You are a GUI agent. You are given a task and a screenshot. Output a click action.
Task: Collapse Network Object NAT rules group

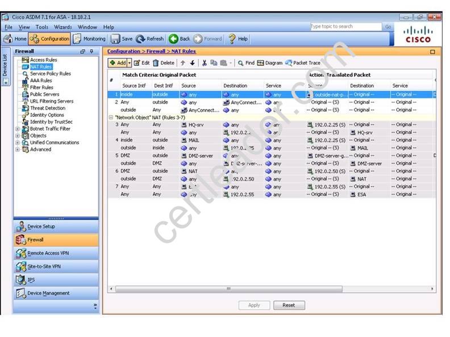point(111,117)
